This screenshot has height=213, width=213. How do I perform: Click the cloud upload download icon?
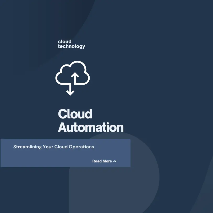73,78
